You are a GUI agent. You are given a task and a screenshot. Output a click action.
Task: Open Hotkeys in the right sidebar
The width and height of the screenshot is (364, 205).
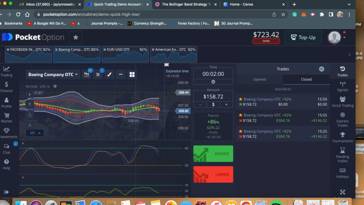pyautogui.click(x=342, y=173)
